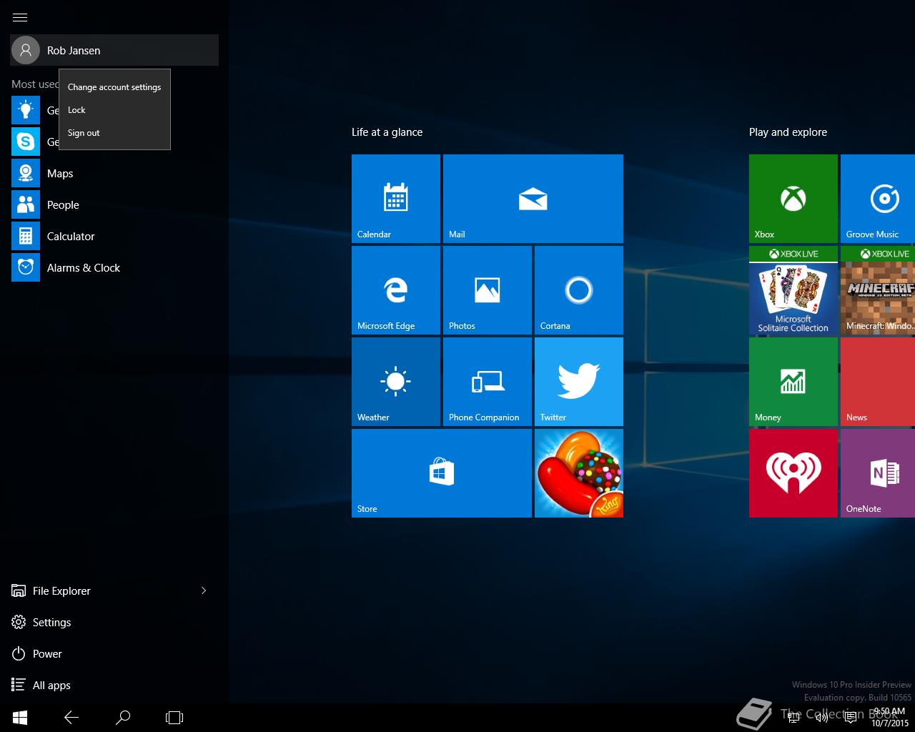This screenshot has height=732, width=915.
Task: Click the Windows Start button
Action: [20, 717]
